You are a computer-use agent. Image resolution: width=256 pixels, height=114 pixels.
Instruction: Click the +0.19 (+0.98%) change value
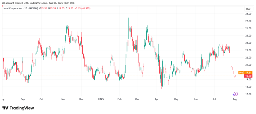pyautogui.click(x=82, y=8)
